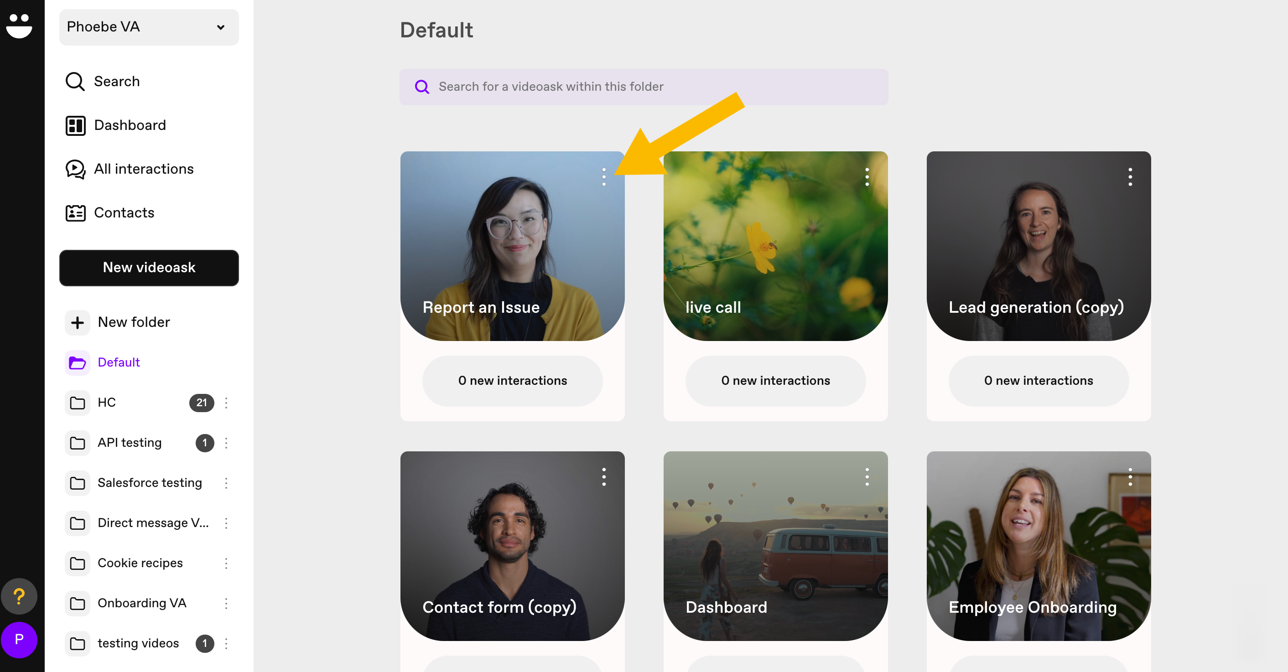Click the VideoAsk smiley logo icon
Viewport: 1288px width, 672px height.
tap(19, 26)
